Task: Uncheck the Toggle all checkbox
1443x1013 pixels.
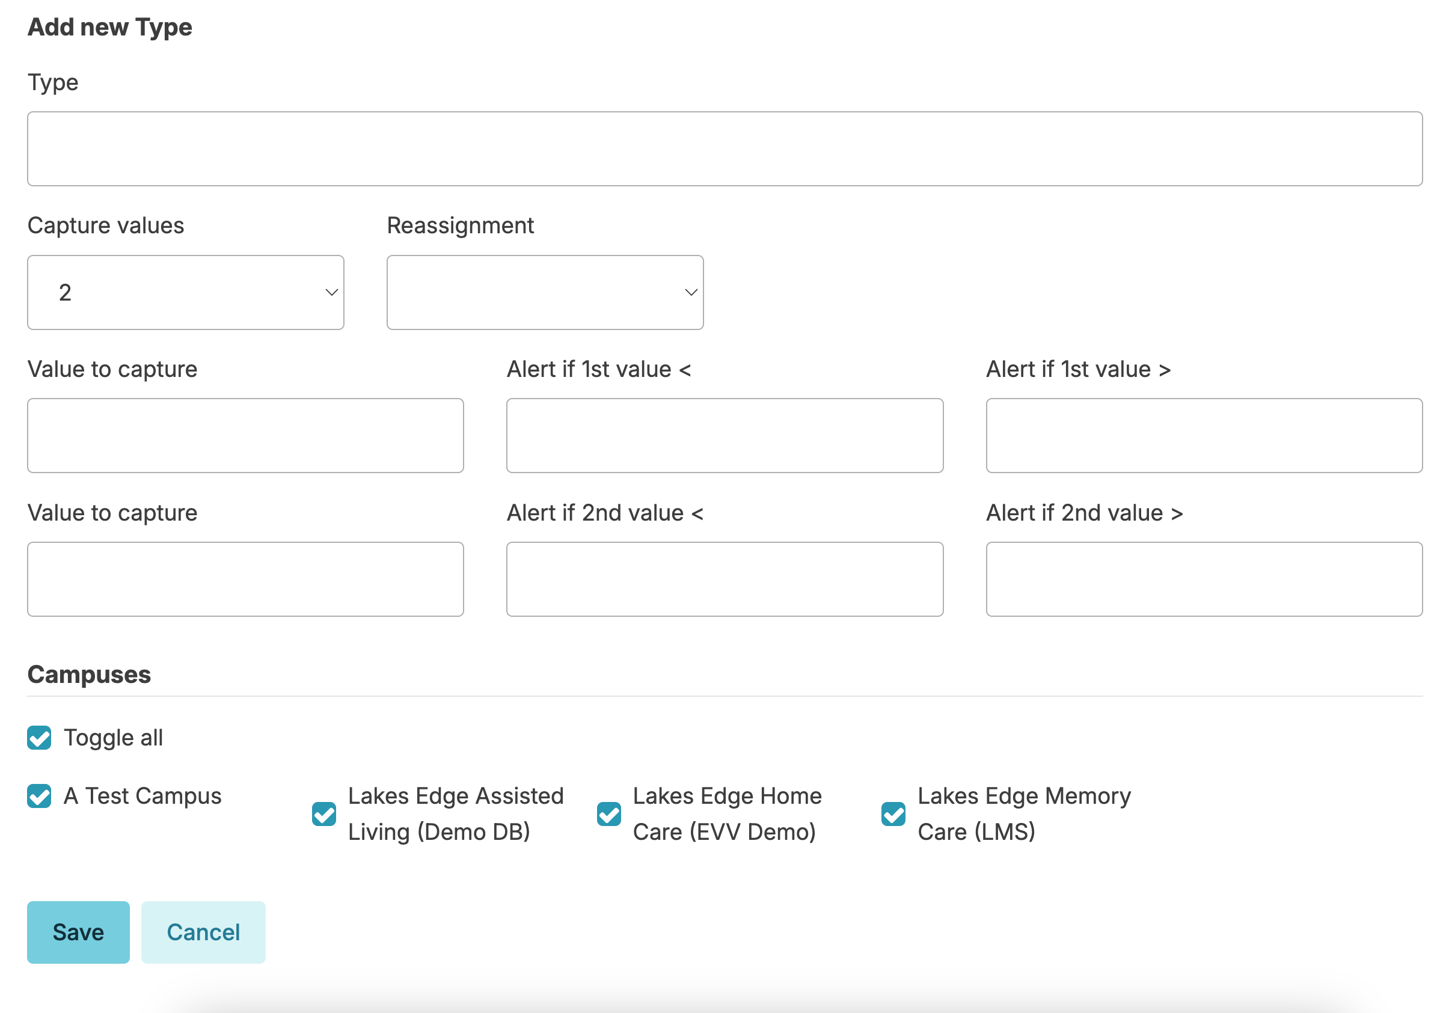Action: tap(39, 738)
